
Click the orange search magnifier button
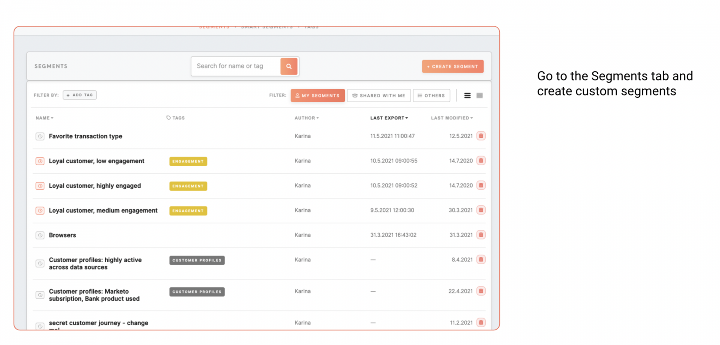289,66
